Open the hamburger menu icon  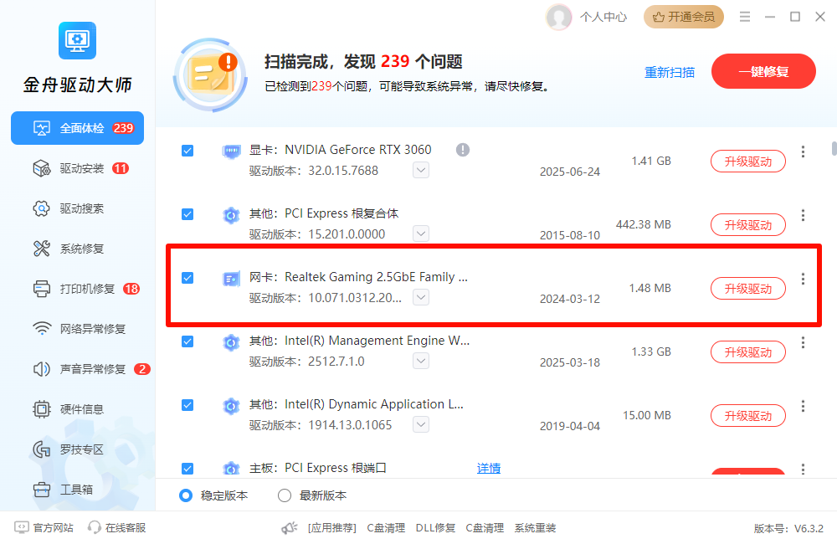pyautogui.click(x=745, y=17)
